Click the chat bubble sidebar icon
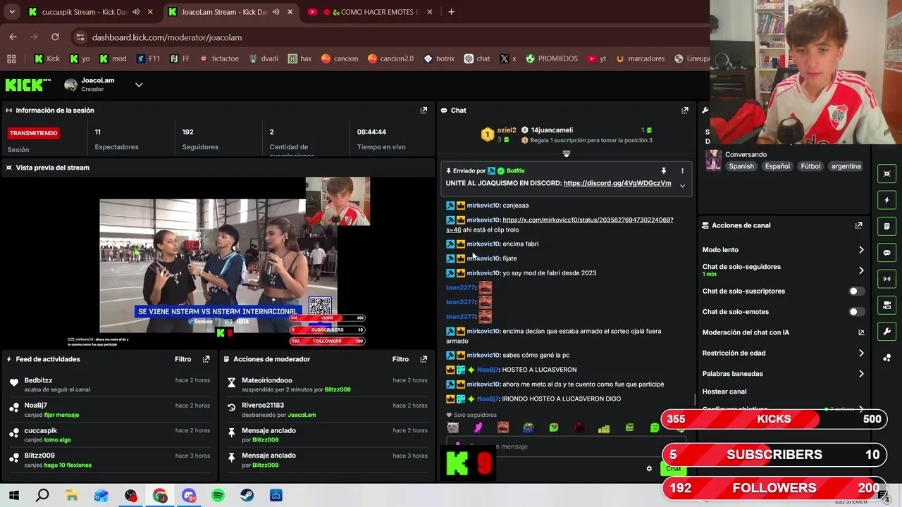 (886, 252)
